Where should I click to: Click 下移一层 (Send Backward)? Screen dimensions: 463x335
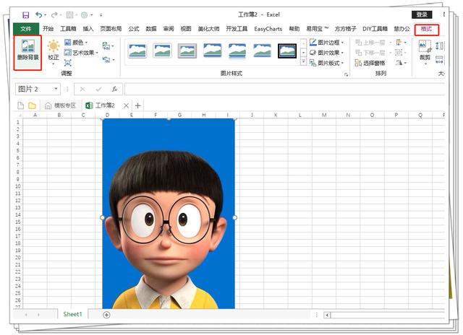(x=370, y=53)
